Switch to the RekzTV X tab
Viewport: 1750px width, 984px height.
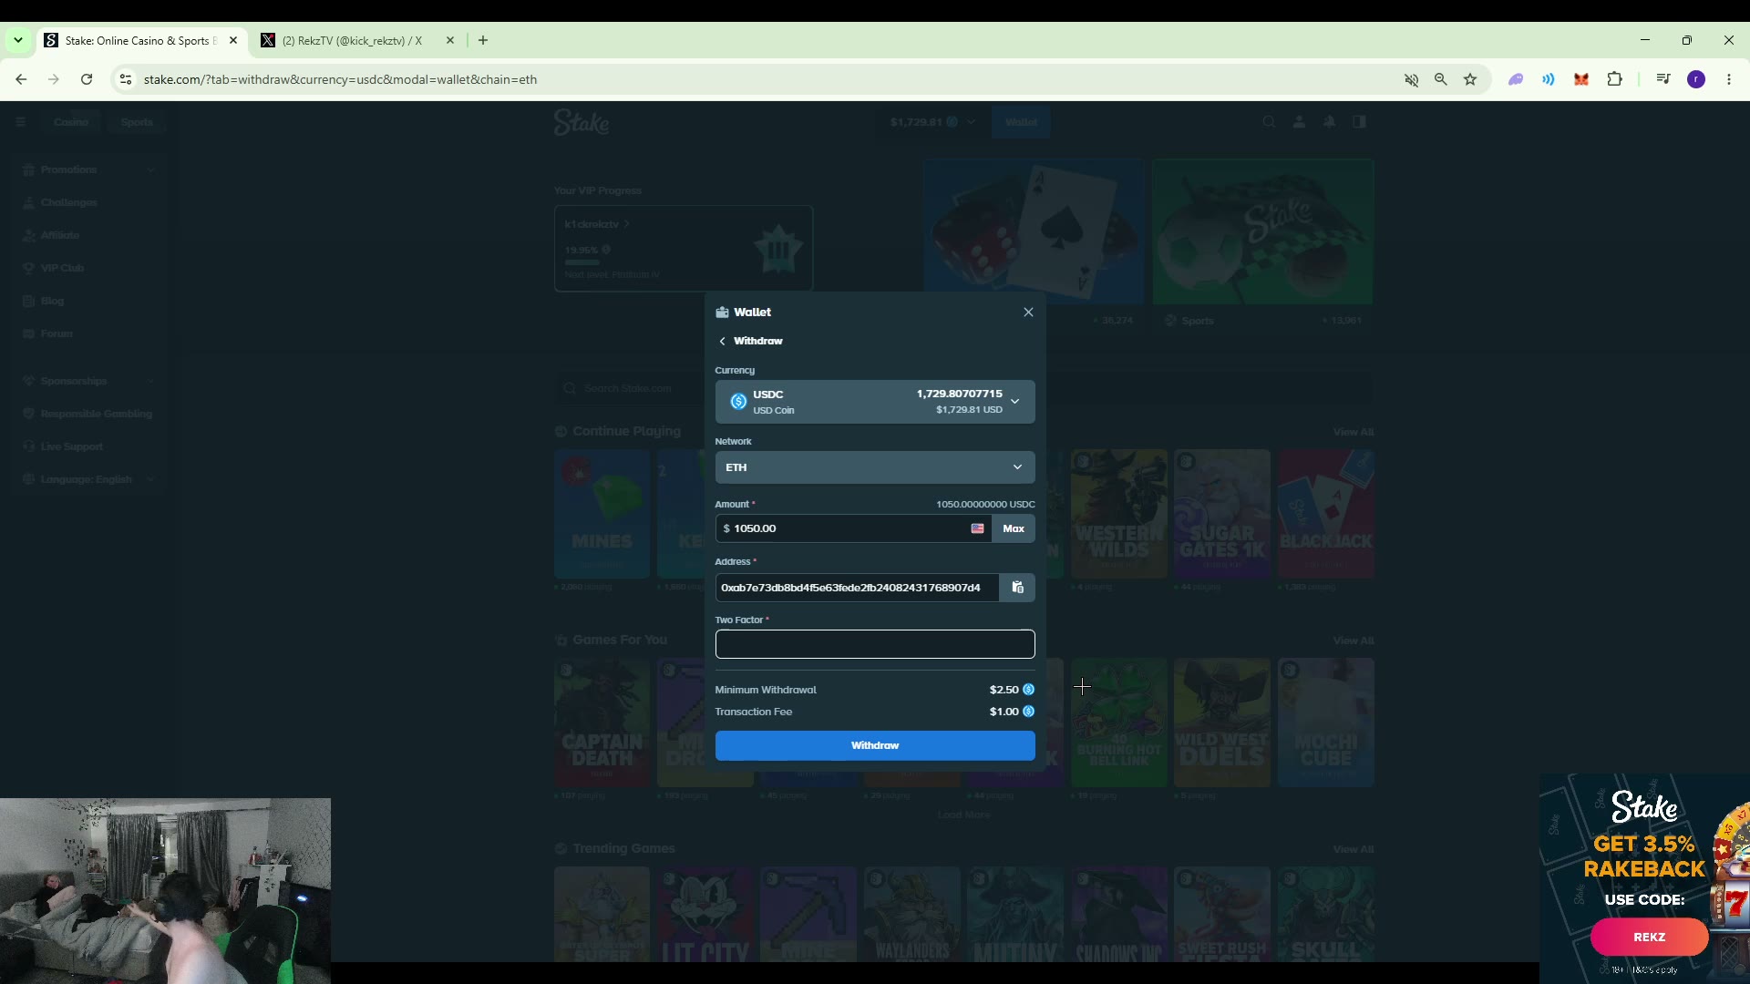[x=351, y=40]
